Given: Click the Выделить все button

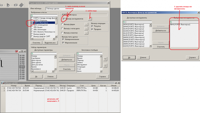Looking at the screenshot, I should point(50,43).
